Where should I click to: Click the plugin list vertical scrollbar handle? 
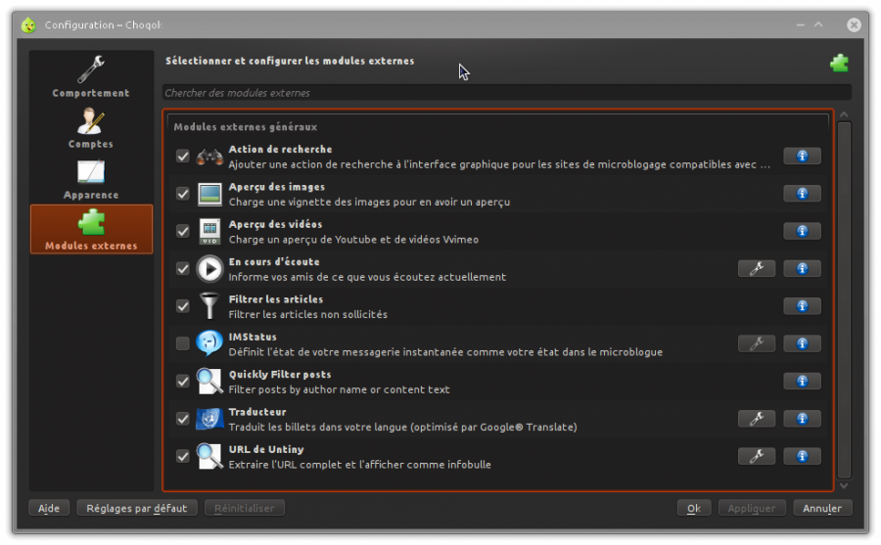pos(844,300)
